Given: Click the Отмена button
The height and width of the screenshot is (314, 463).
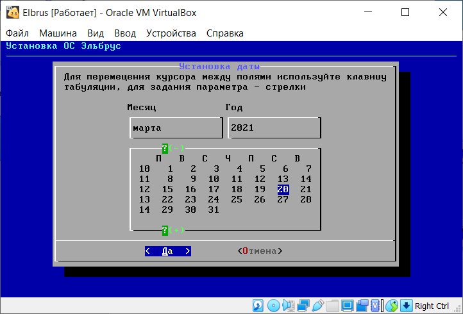Looking at the screenshot, I should 260,251.
